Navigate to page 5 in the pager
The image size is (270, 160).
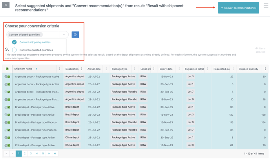43,153
